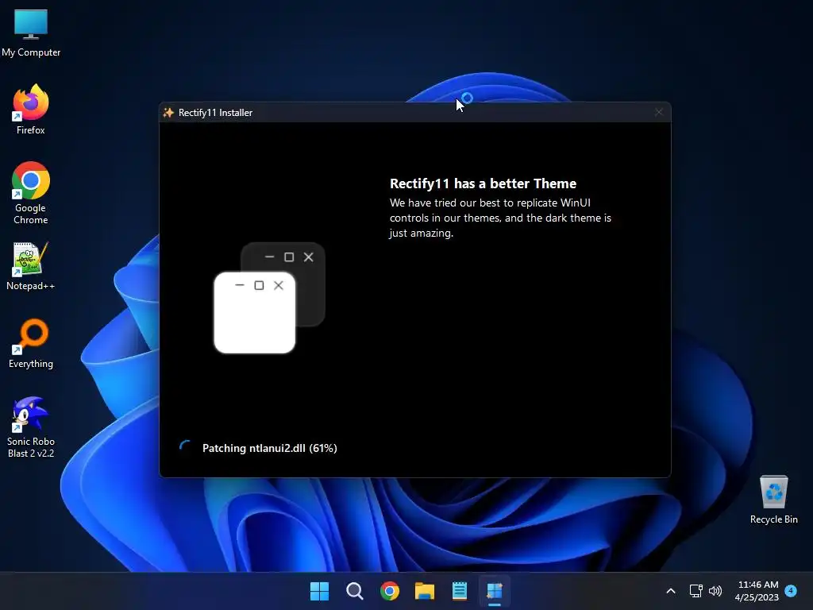Click the light theme window illustration
Screen dimensions: 813x610
tap(255, 313)
